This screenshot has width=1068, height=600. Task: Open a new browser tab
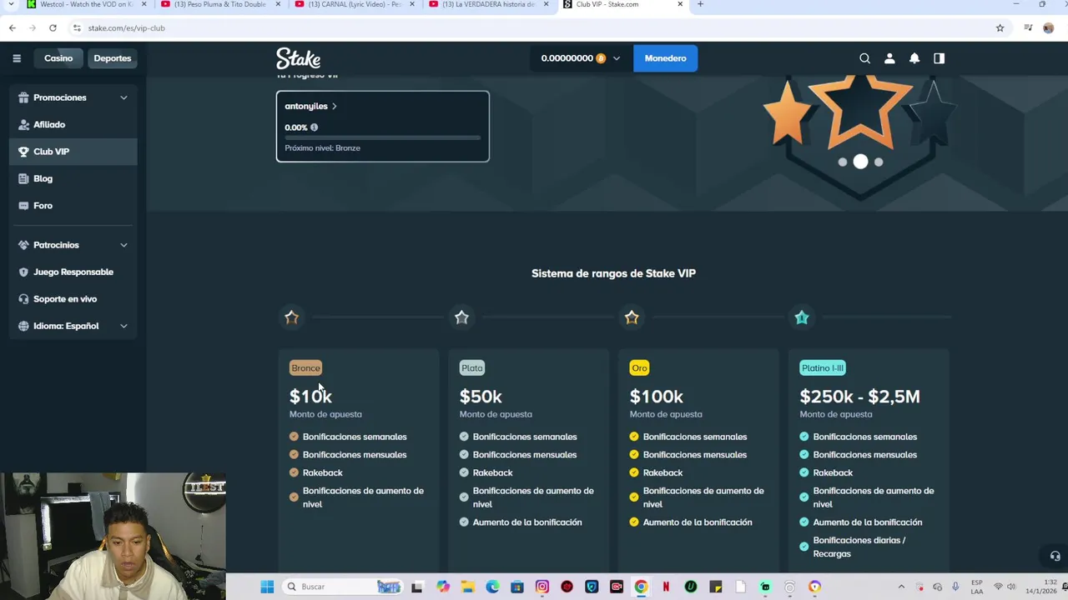(700, 4)
